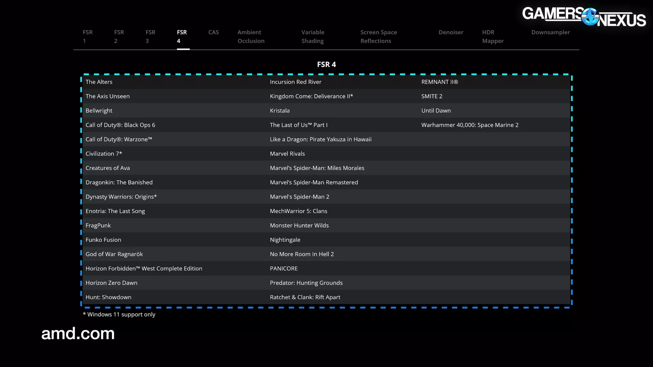Viewport: 653px width, 367px height.
Task: Click the active FSR 4 tab
Action: coord(182,36)
